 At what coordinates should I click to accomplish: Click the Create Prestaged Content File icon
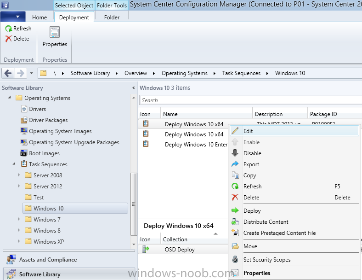(x=235, y=233)
